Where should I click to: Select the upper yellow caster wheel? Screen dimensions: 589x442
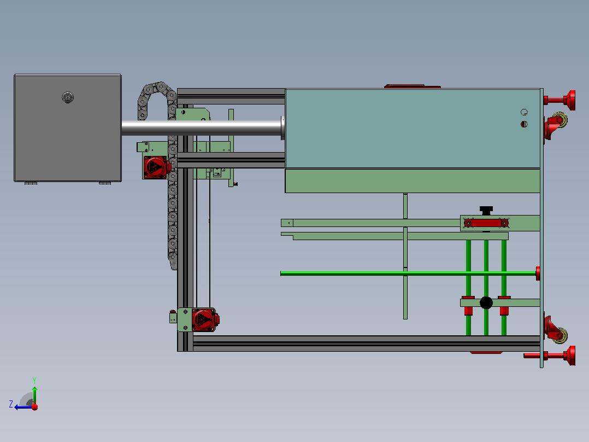(560, 120)
